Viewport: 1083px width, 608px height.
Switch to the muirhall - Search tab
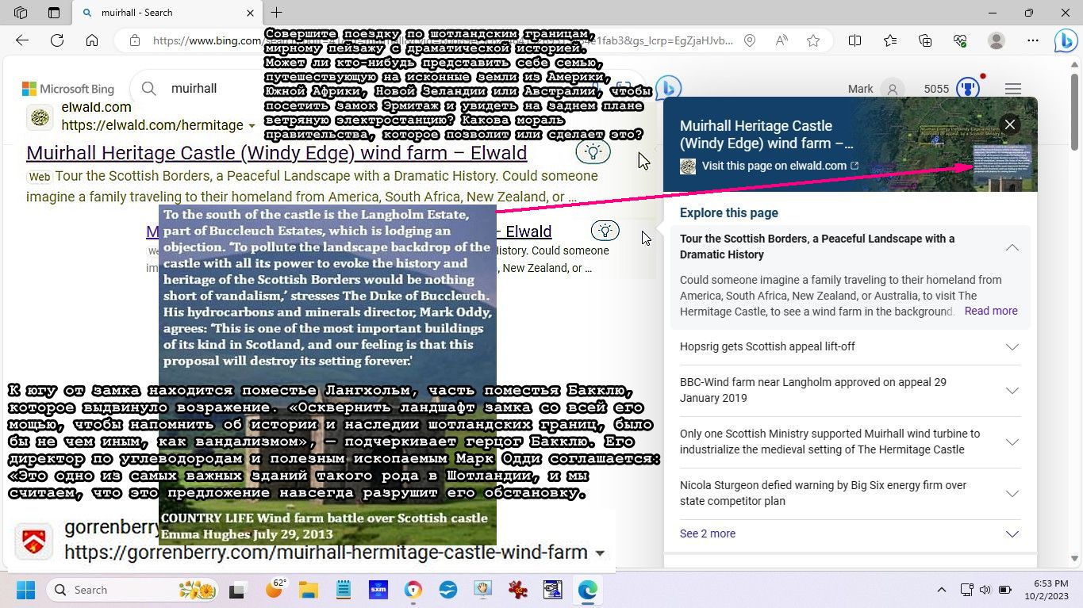[167, 13]
